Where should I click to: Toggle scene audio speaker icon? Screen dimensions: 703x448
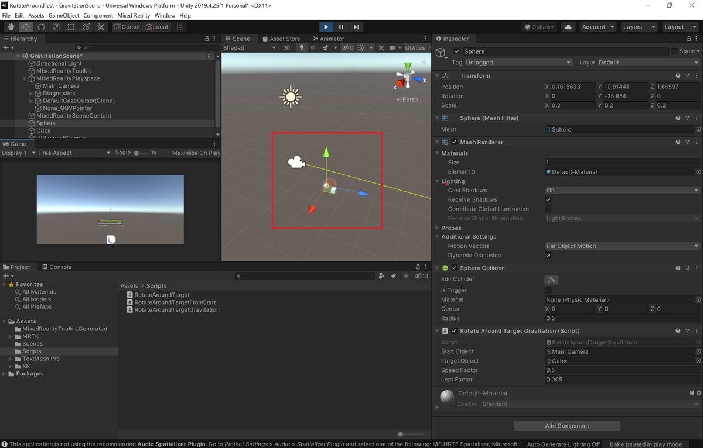[314, 48]
